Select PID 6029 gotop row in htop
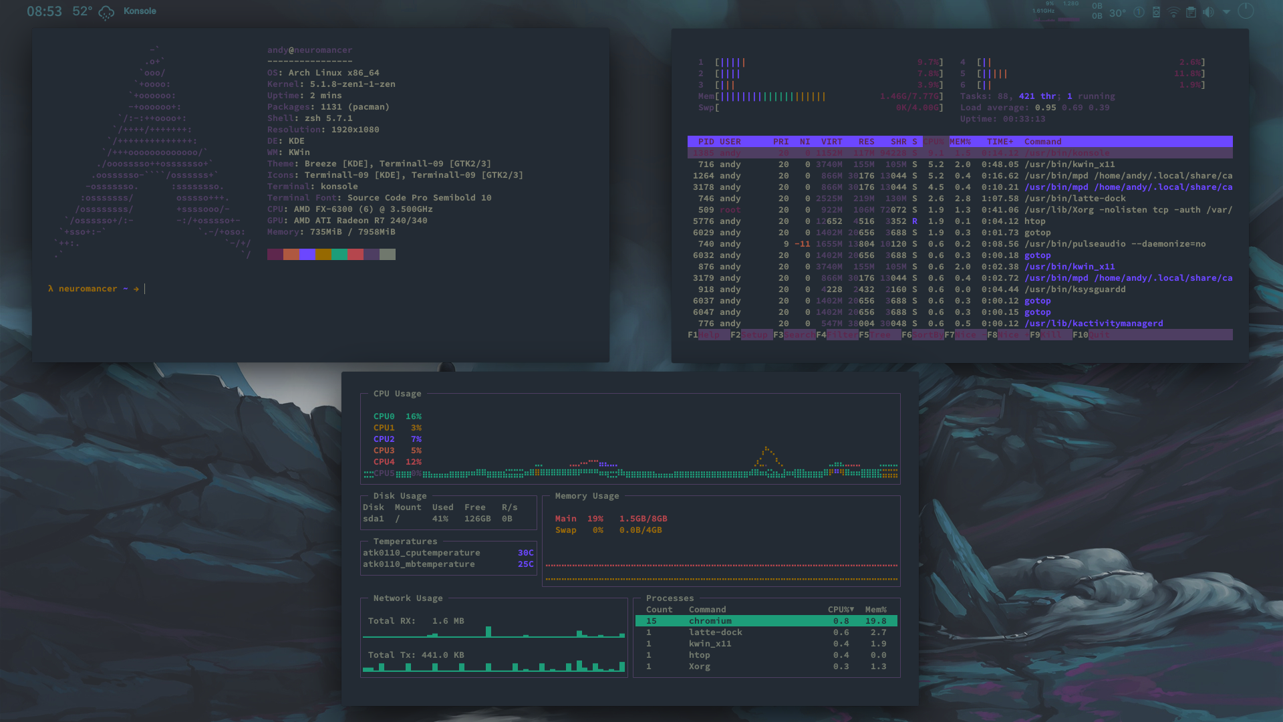The height and width of the screenshot is (722, 1283). point(960,233)
